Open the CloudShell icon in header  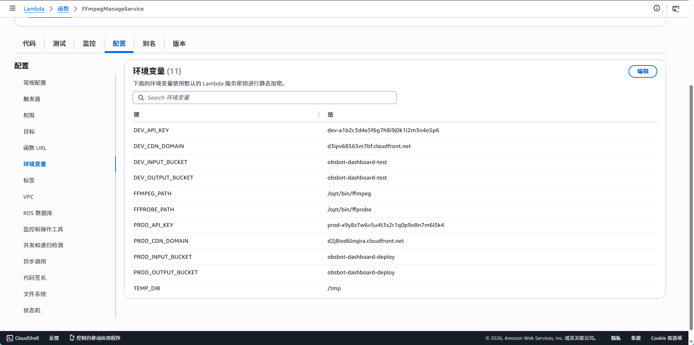(x=676, y=9)
